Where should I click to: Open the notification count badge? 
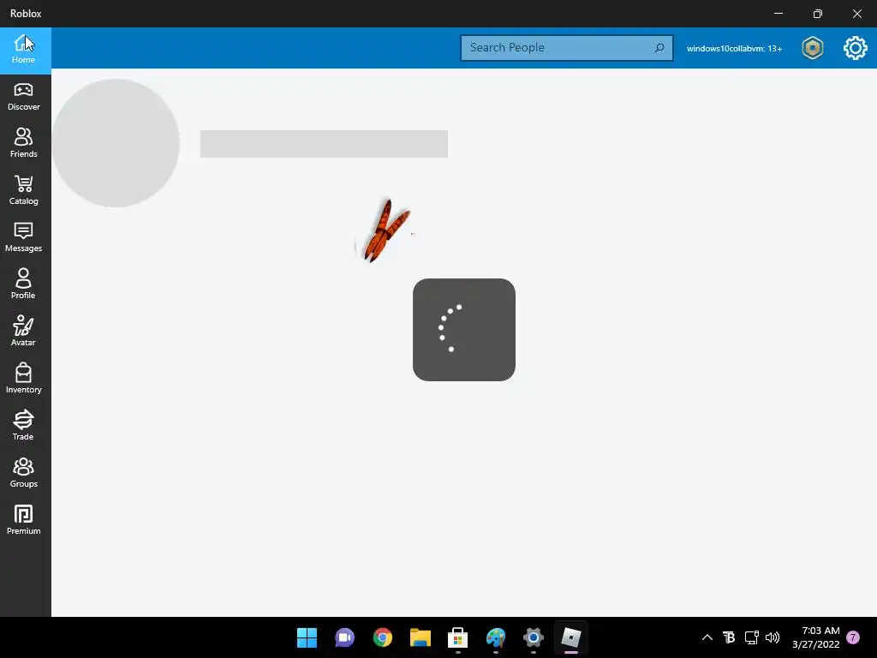(853, 637)
